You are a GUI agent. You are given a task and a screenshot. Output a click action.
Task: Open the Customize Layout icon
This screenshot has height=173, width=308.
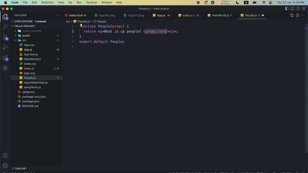[304, 9]
